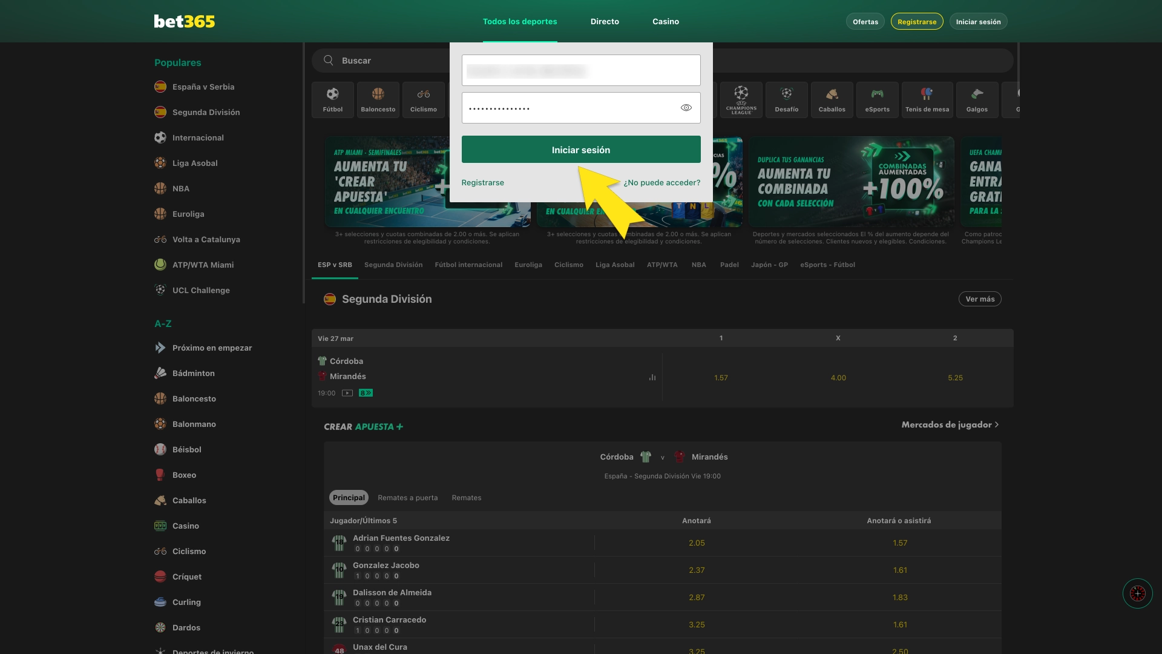This screenshot has width=1162, height=654.
Task: Click the ¿No puede acceder? link
Action: coord(662,182)
